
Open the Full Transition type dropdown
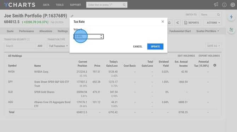pyautogui.click(x=58, y=46)
